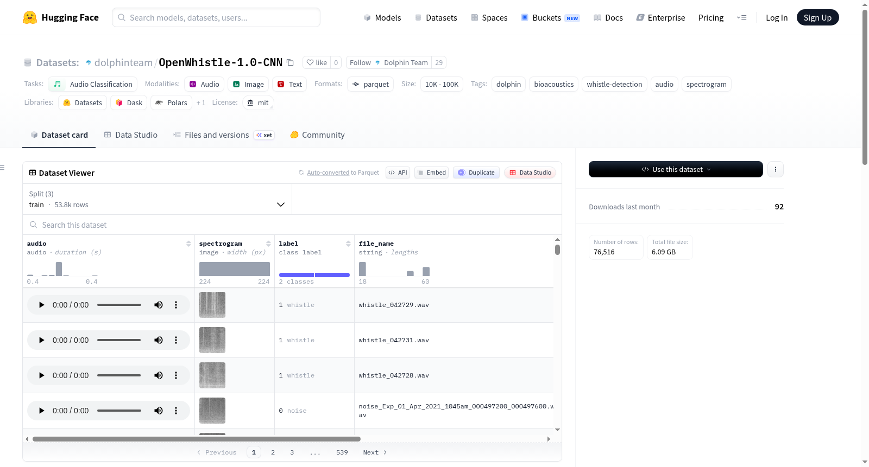Image resolution: width=869 pixels, height=467 pixels.
Task: Open the Use this dataset dropdown
Action: [676, 169]
